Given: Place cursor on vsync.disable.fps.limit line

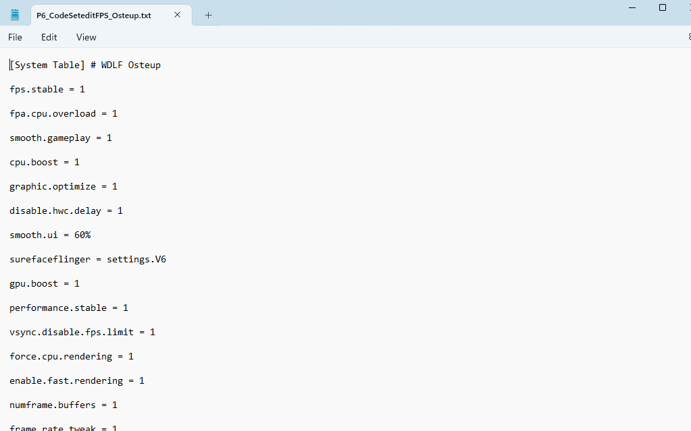Looking at the screenshot, I should (82, 333).
